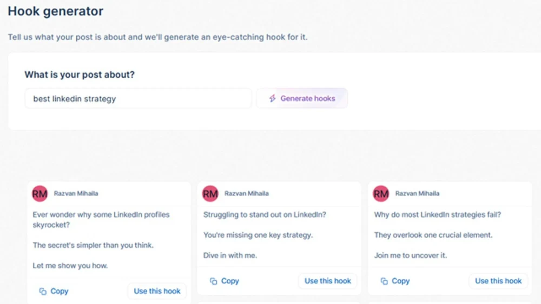This screenshot has width=541, height=304.
Task: Click Razvan Mihaila's name on the skyrocket card
Action: pos(76,193)
